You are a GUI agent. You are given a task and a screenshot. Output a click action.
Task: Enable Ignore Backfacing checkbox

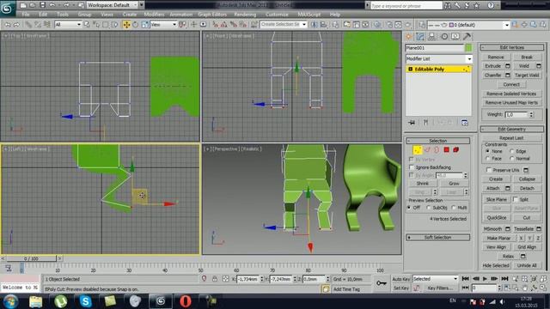pyautogui.click(x=412, y=167)
